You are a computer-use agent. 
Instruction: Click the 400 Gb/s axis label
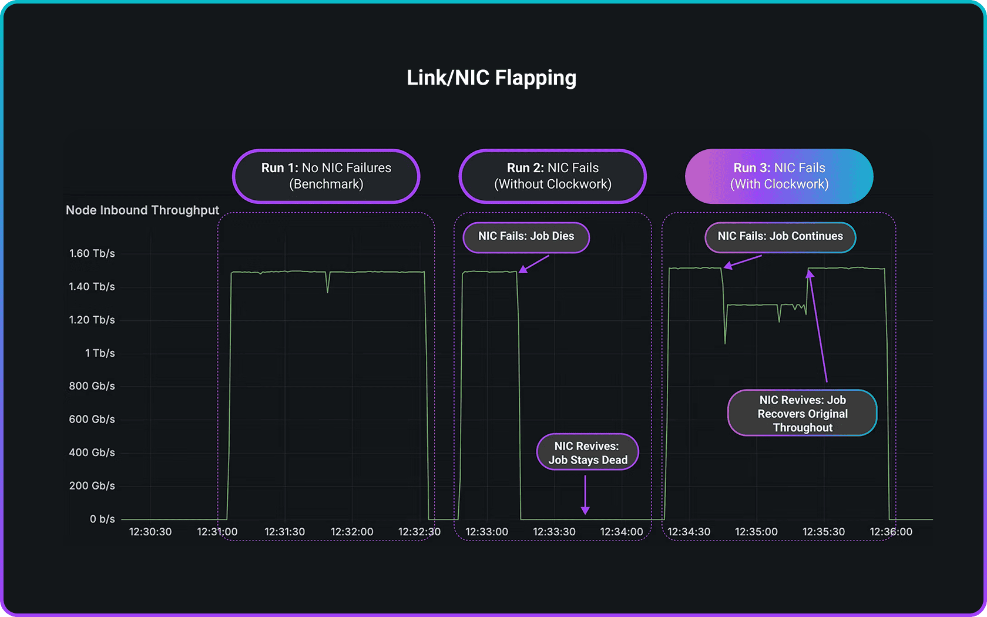[x=92, y=452]
